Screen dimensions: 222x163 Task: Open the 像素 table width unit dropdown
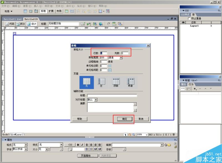[121, 58]
